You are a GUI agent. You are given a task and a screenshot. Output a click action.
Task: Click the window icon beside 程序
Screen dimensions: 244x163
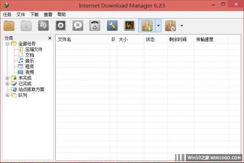(x=21, y=66)
